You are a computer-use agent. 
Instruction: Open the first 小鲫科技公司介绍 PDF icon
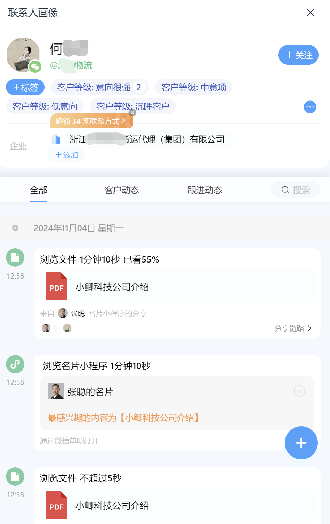click(x=57, y=287)
